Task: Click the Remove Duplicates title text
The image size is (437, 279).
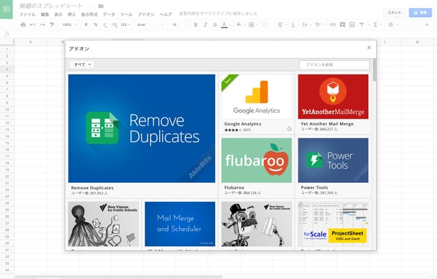Action: [x=92, y=188]
